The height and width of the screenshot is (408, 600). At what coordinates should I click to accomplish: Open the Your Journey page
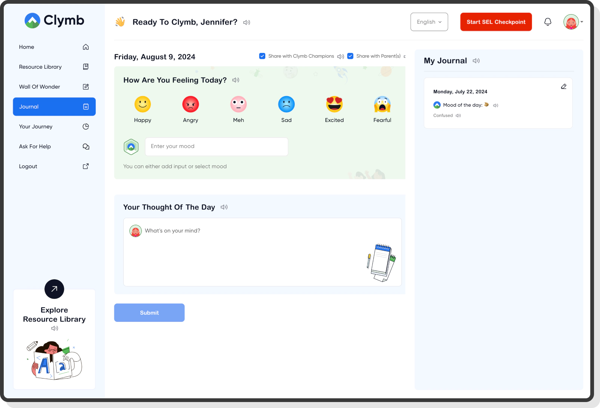click(x=35, y=126)
